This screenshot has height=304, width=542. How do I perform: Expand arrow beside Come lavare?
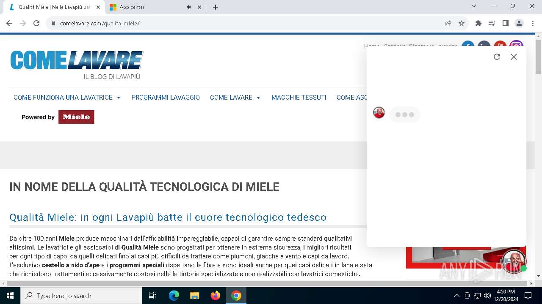[x=258, y=98]
